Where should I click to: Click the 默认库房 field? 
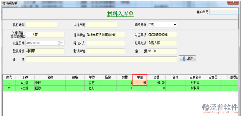pyautogui.click(x=45, y=51)
